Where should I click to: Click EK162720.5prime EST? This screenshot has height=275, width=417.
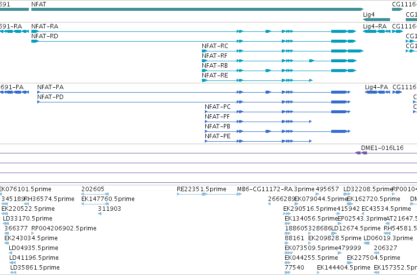(373, 199)
